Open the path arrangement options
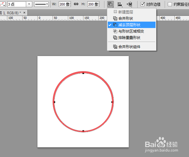Viewport: 189px width, 157px height. [x=129, y=4]
